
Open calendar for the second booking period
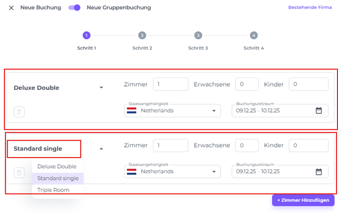coord(319,172)
